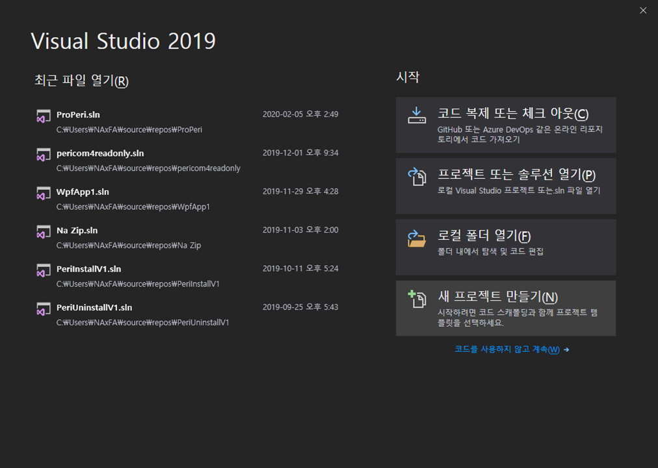Click the PeriUninstallV1.sln solution icon

point(43,309)
